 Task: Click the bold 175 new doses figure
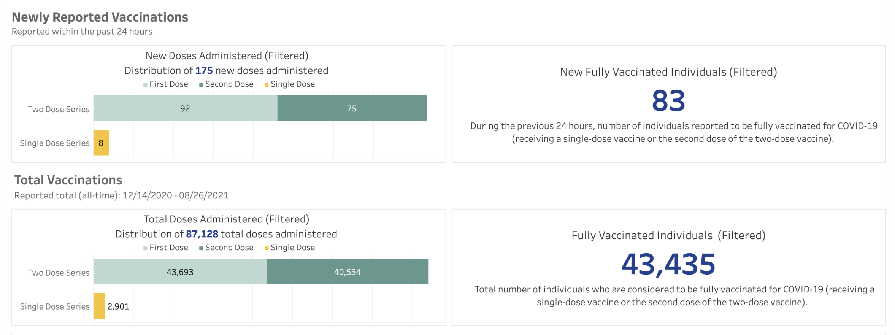(204, 71)
